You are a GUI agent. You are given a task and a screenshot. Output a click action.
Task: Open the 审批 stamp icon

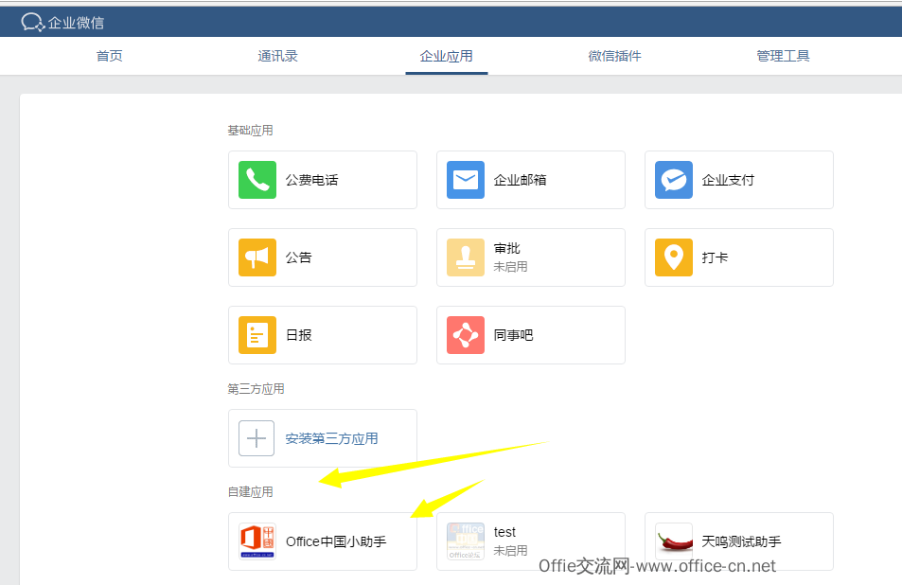pyautogui.click(x=466, y=257)
